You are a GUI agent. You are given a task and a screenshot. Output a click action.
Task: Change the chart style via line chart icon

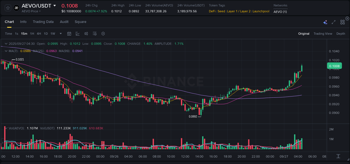(78, 34)
